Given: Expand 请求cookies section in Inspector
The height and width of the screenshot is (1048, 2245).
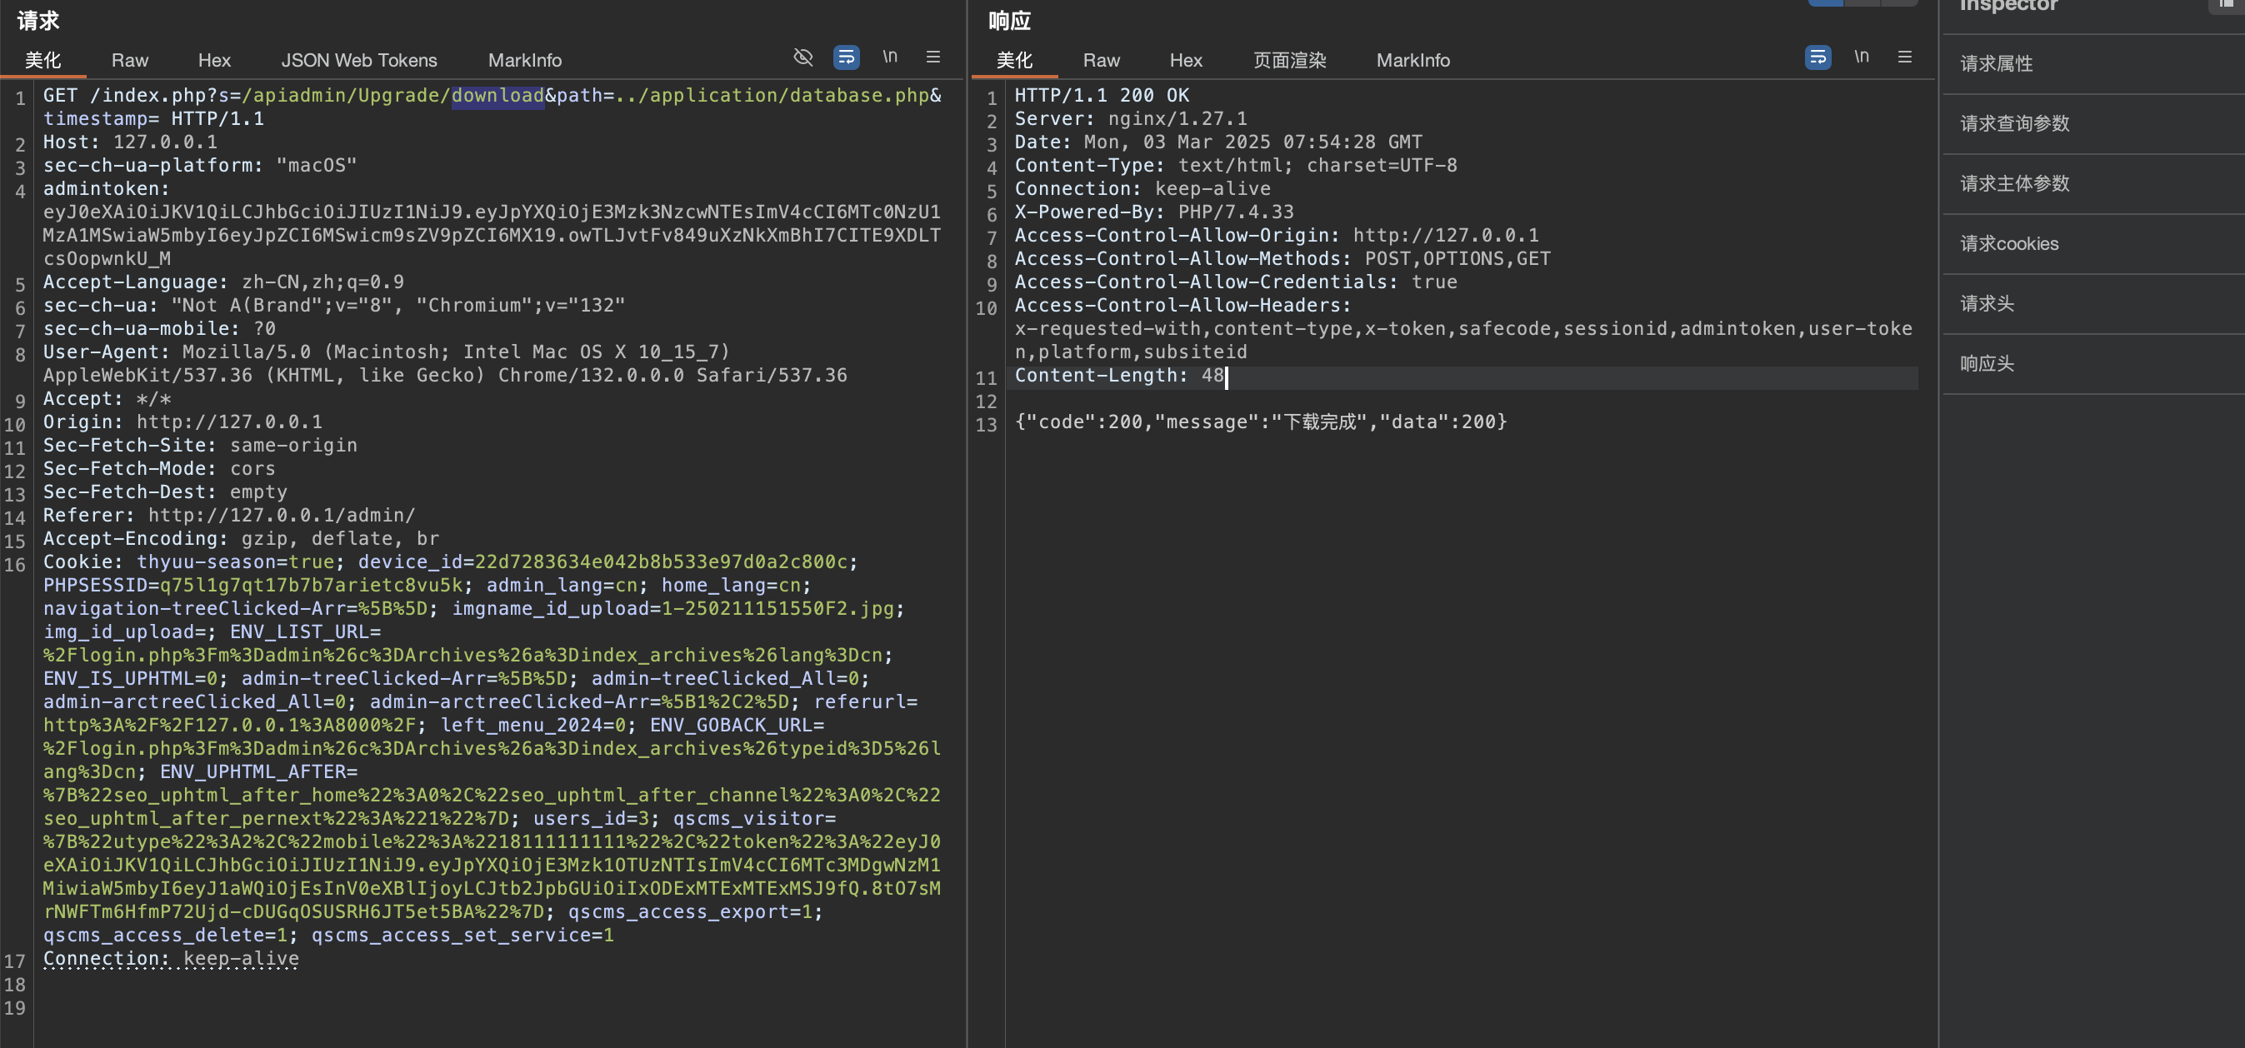Looking at the screenshot, I should pyautogui.click(x=2092, y=244).
